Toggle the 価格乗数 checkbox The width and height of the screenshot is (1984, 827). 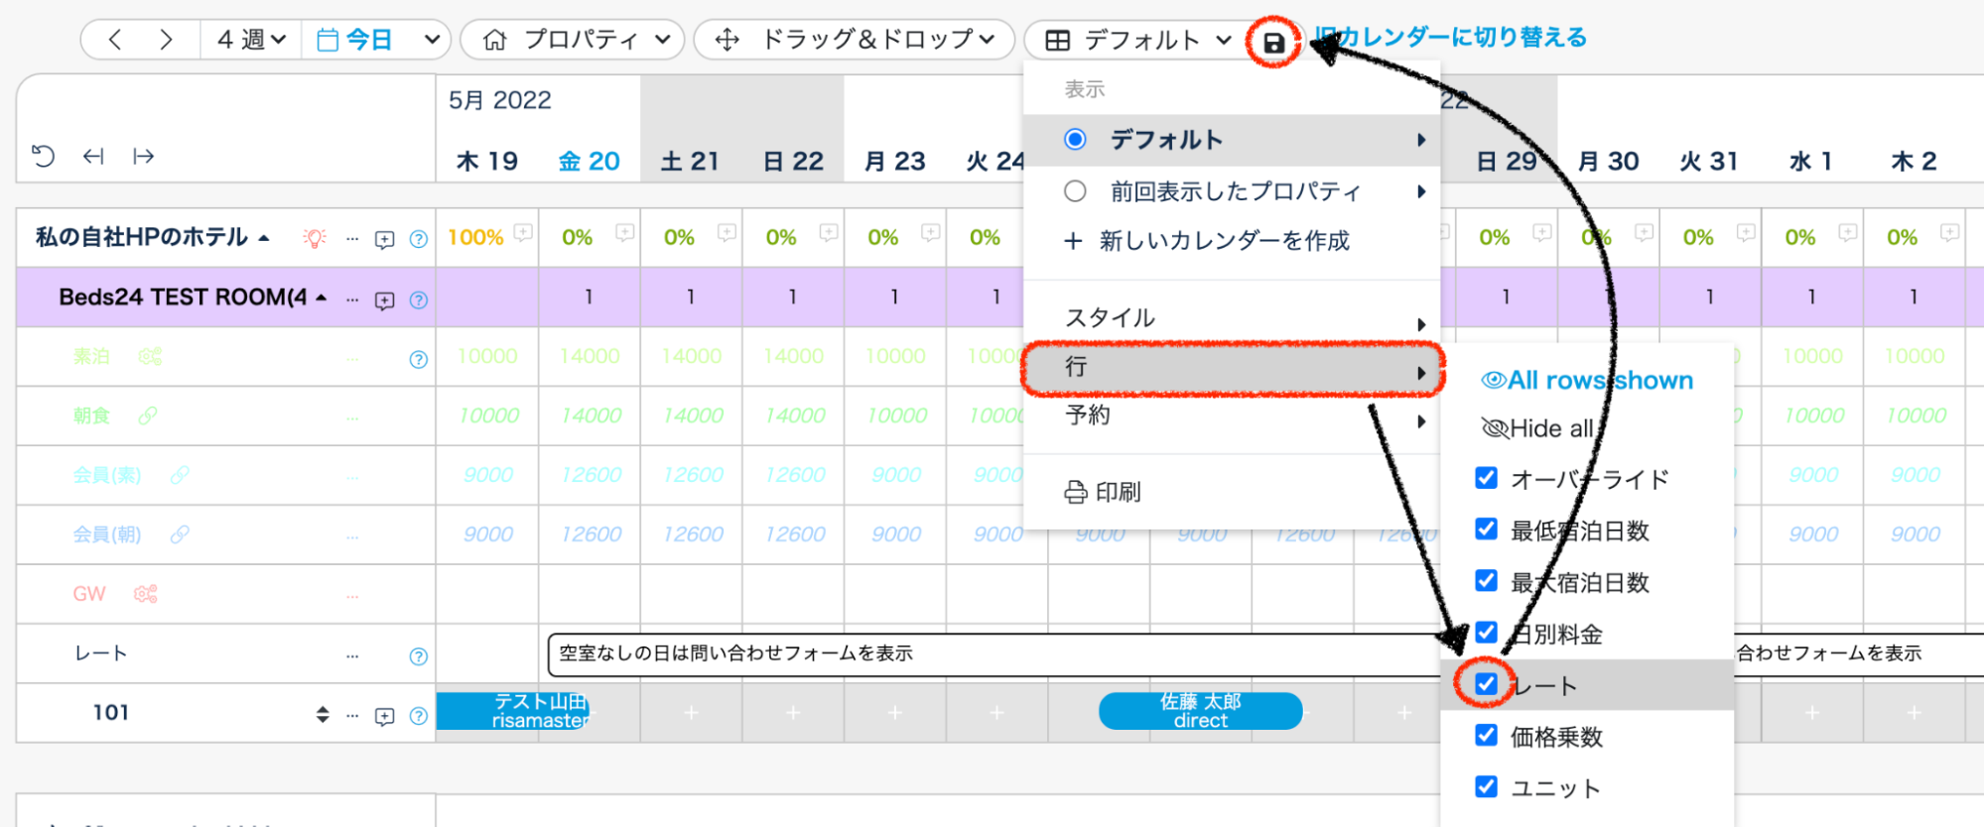coord(1486,736)
